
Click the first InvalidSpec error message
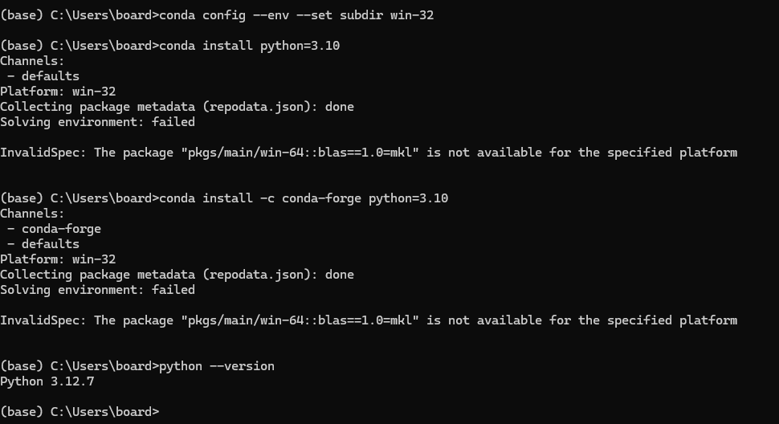pos(369,153)
